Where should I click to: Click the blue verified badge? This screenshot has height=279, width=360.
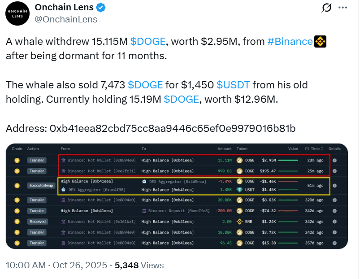point(102,8)
